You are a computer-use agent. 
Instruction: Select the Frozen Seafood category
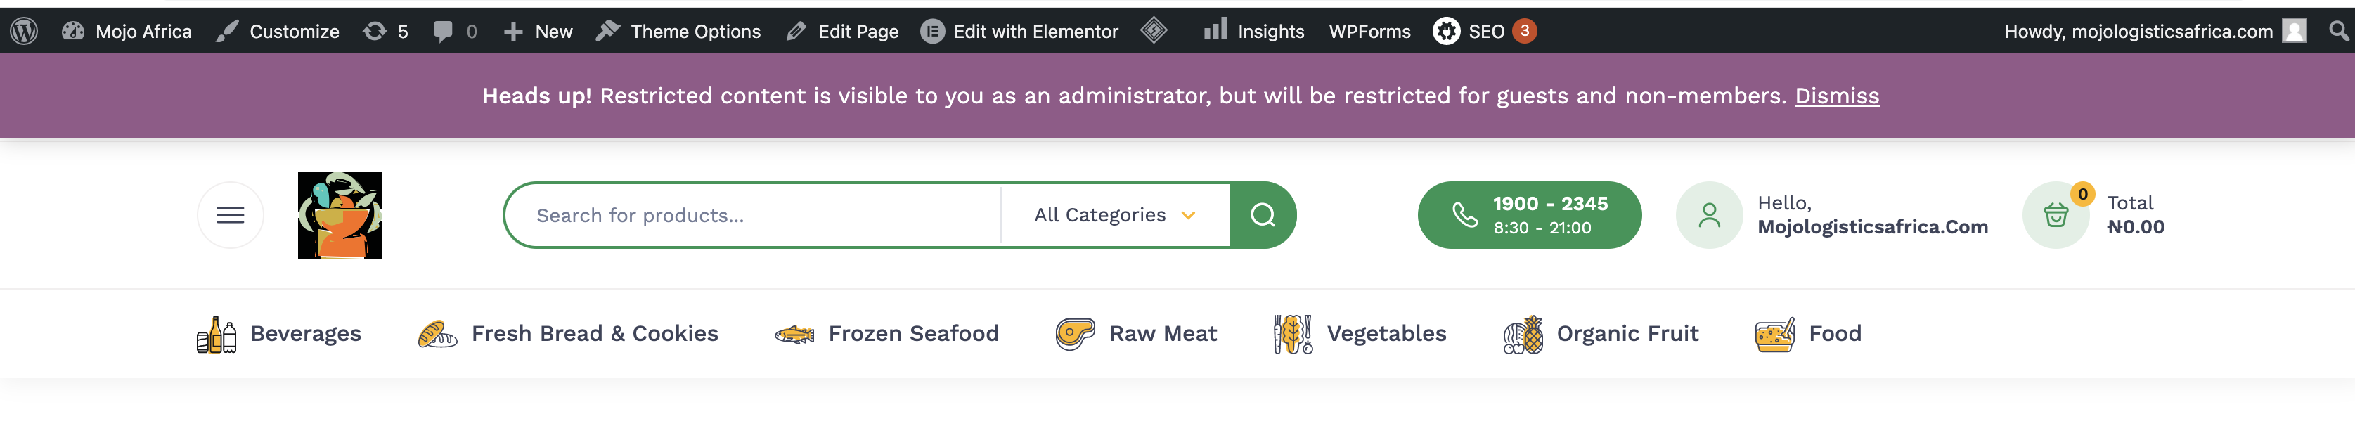(886, 335)
